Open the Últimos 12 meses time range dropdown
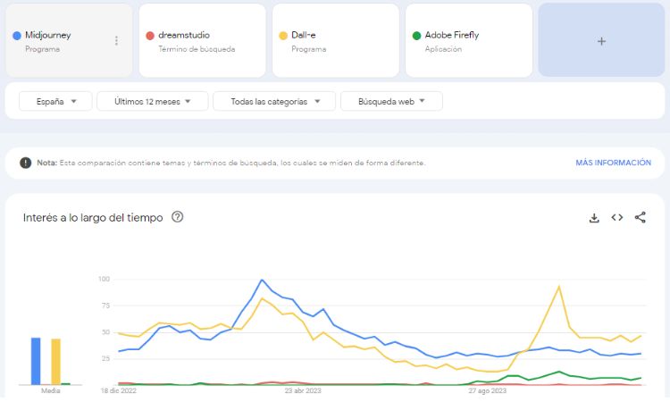The height and width of the screenshot is (402, 670). tap(153, 101)
